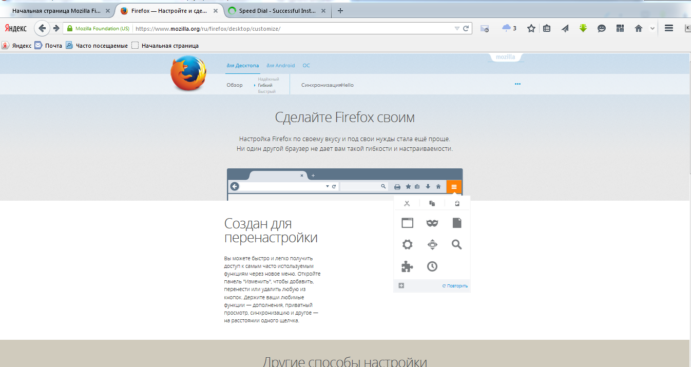
Task: Click the page document icon in demo panel
Action: pyautogui.click(x=457, y=223)
